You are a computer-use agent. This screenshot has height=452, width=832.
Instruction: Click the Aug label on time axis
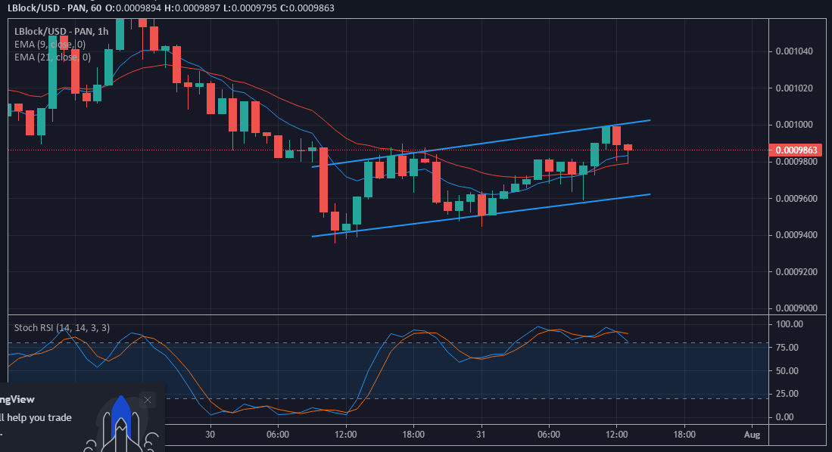pyautogui.click(x=752, y=434)
